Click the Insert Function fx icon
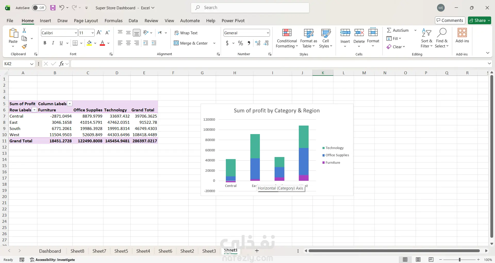Viewport: 495px width, 263px height. [x=61, y=64]
